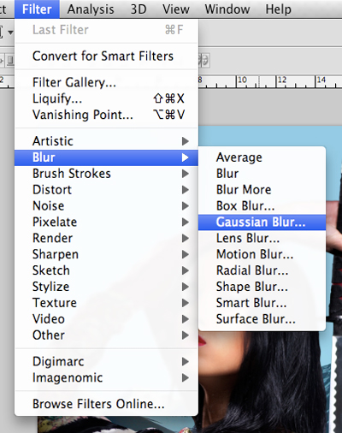This screenshot has width=342, height=433.
Task: Expand the Stylize submenu
Action: coord(106,287)
